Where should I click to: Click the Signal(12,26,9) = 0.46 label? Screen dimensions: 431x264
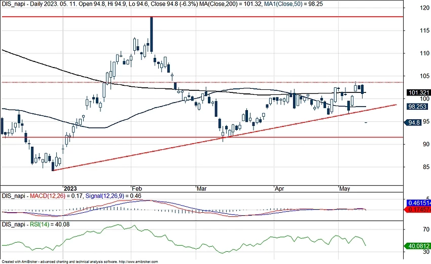(113, 196)
